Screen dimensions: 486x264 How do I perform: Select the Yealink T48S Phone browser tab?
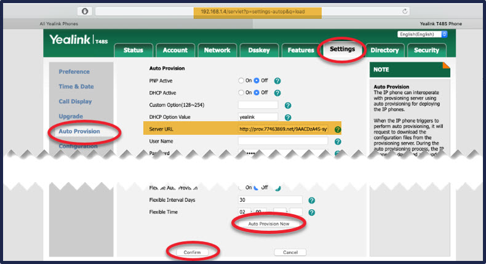368,23
